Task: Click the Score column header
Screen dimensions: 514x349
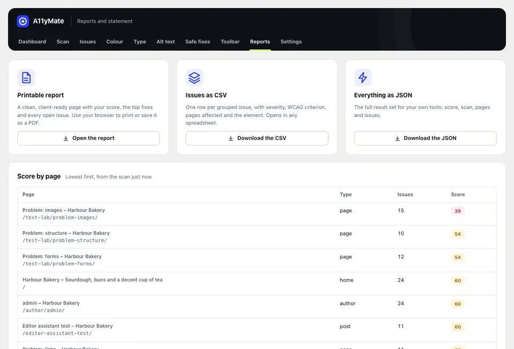Action: pyautogui.click(x=458, y=195)
